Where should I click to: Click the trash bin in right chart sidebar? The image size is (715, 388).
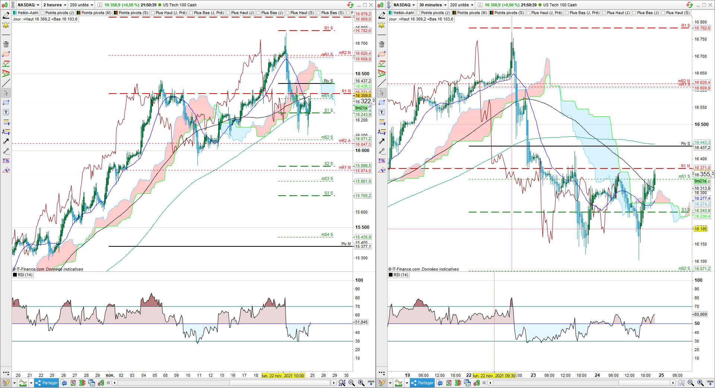382,44
